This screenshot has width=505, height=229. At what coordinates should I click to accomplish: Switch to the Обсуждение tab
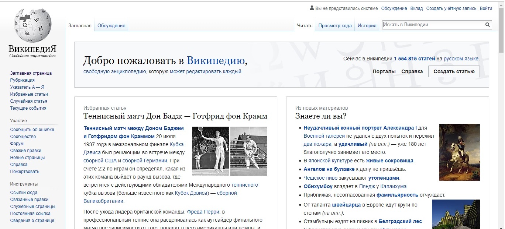click(x=111, y=25)
